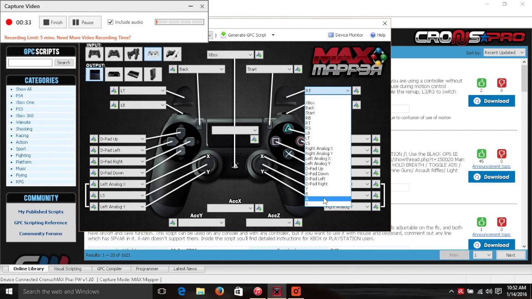
Task: Open File Explorer from the taskbar
Action: point(200,292)
